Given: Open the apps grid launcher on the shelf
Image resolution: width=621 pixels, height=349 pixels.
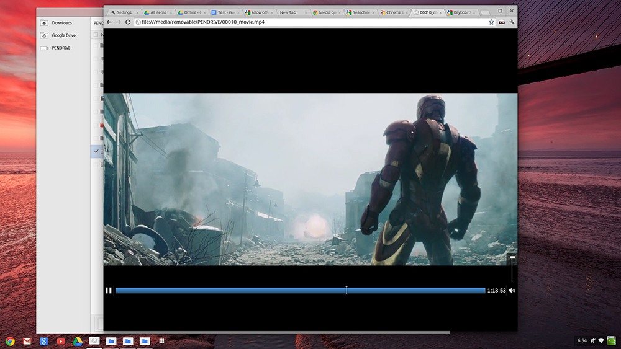Looking at the screenshot, I should coord(161,341).
